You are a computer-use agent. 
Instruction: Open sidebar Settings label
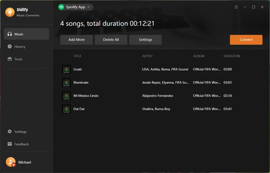(x=21, y=132)
